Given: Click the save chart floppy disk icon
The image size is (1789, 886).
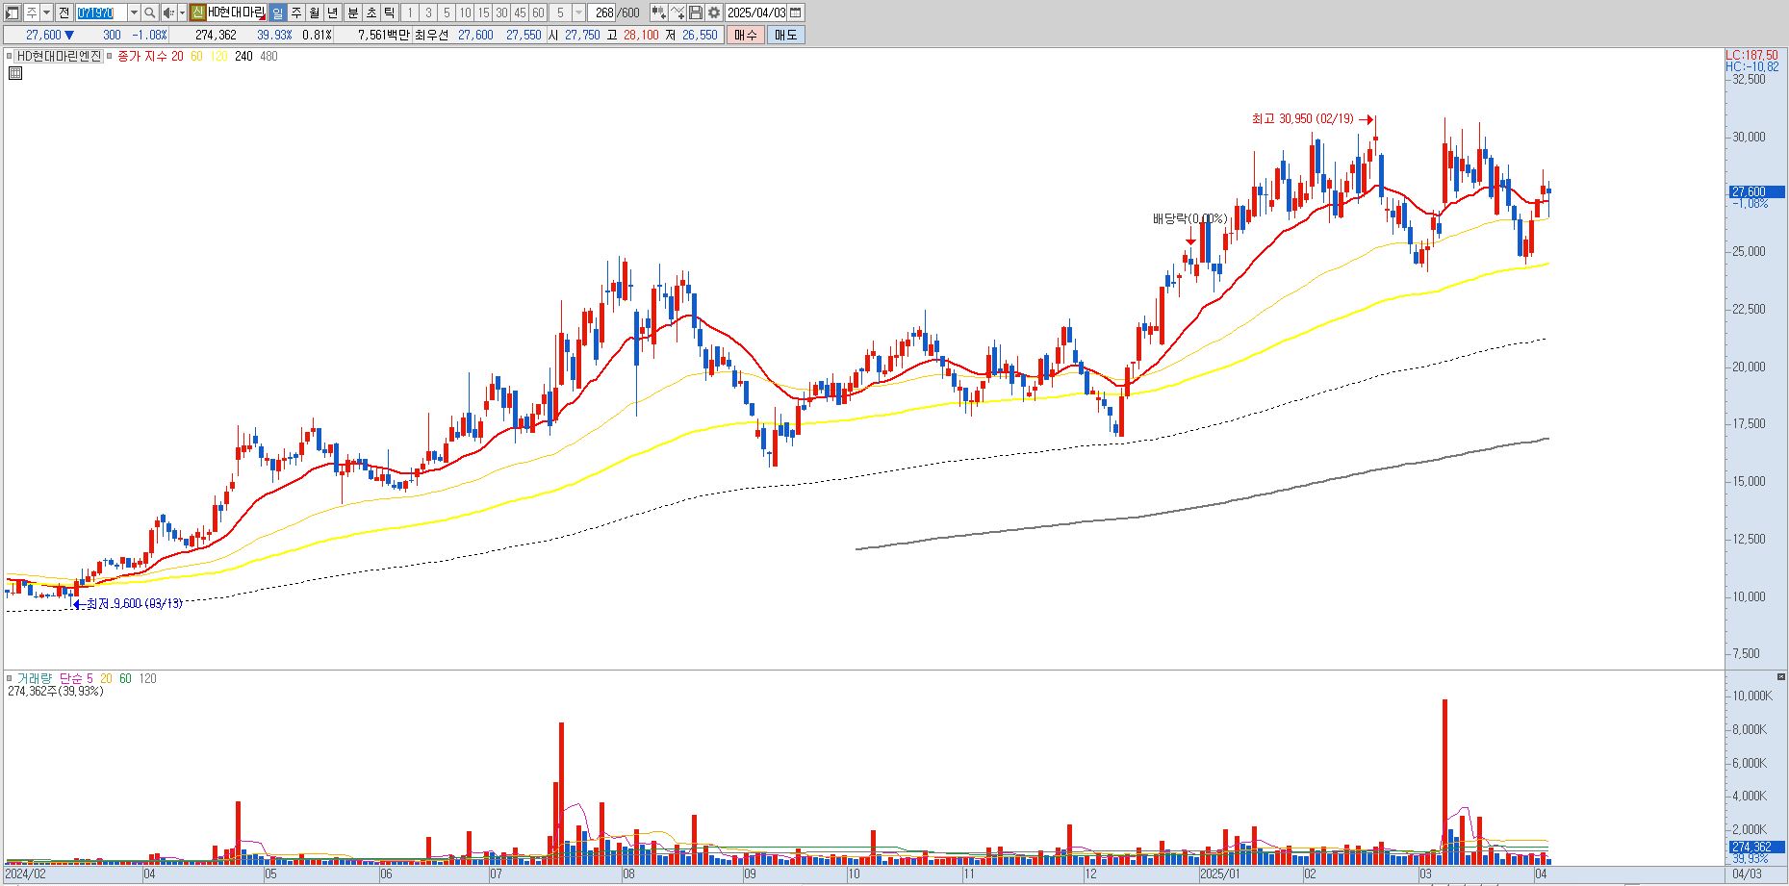Looking at the screenshot, I should (x=696, y=13).
